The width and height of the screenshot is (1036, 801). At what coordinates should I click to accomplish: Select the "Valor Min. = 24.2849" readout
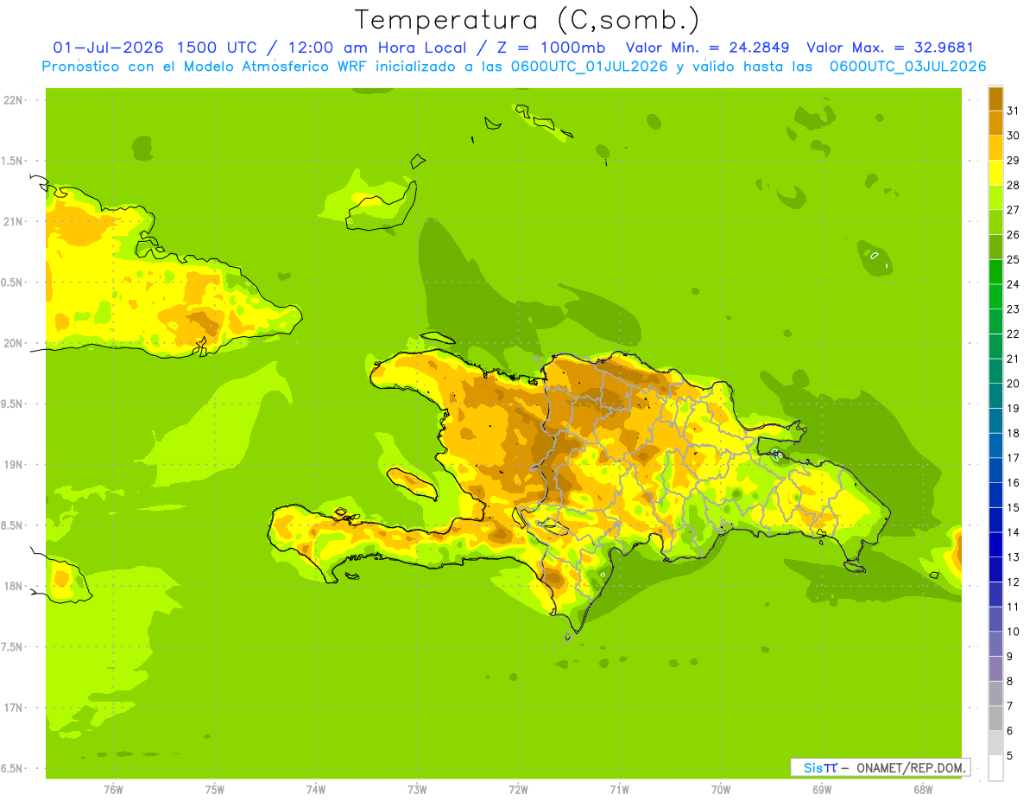pyautogui.click(x=708, y=48)
